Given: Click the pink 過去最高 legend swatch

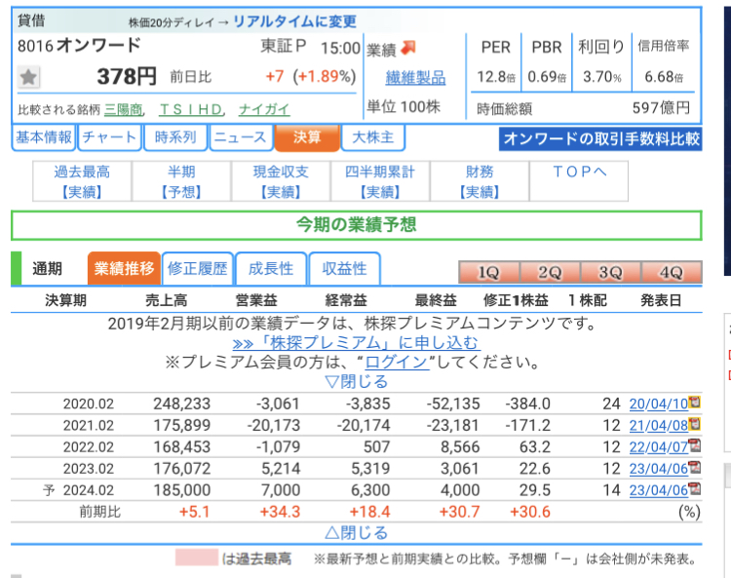Looking at the screenshot, I should tap(197, 558).
